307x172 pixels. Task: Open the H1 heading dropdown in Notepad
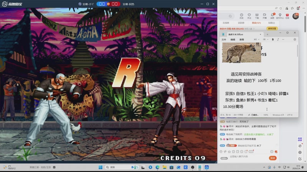point(256,39)
